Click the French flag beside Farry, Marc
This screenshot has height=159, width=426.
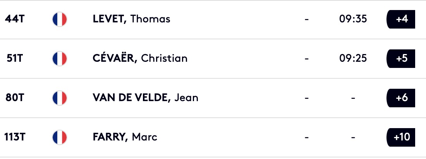(60, 137)
